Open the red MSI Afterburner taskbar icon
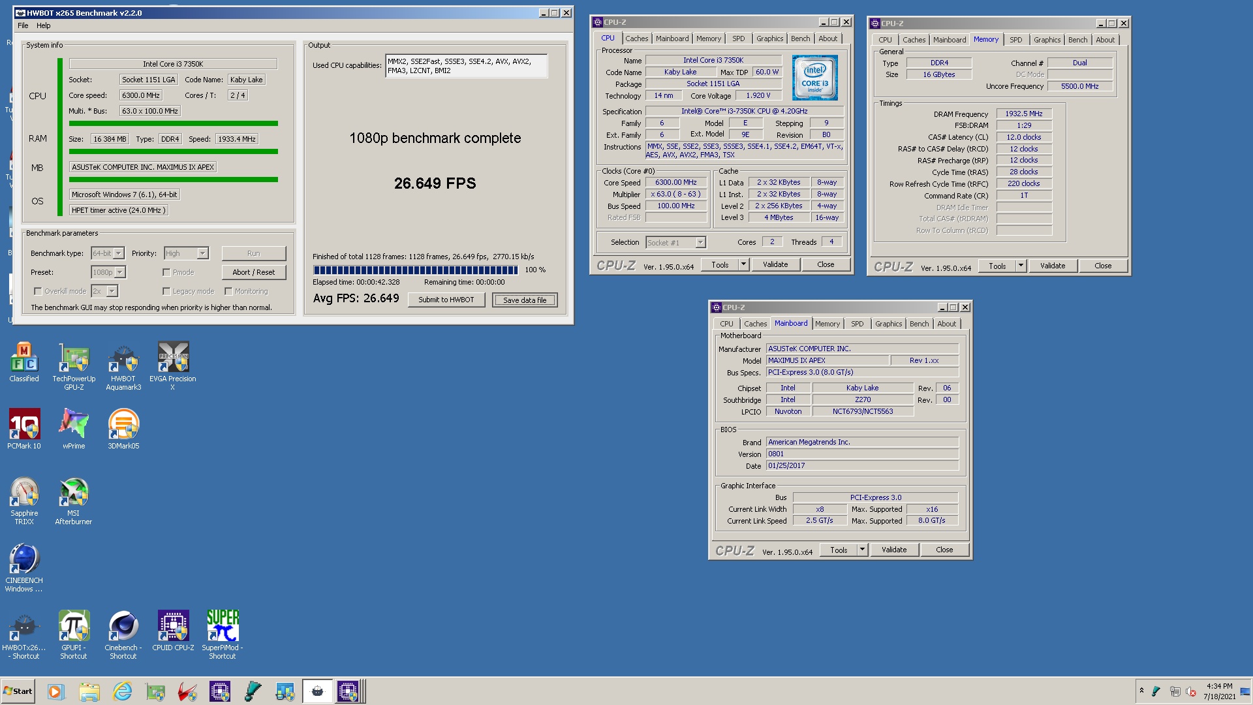This screenshot has height=705, width=1253. [x=188, y=691]
